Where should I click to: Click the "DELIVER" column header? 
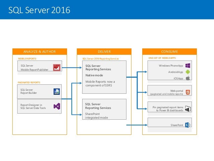point(104,51)
